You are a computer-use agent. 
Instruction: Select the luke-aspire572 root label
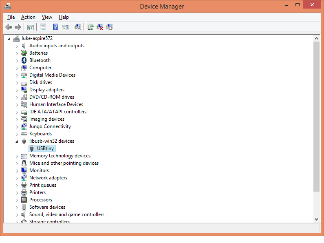37,38
